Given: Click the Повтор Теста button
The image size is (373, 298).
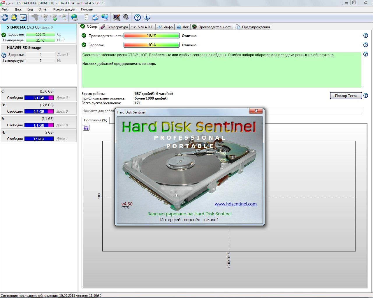Looking at the screenshot, I should click(x=346, y=96).
